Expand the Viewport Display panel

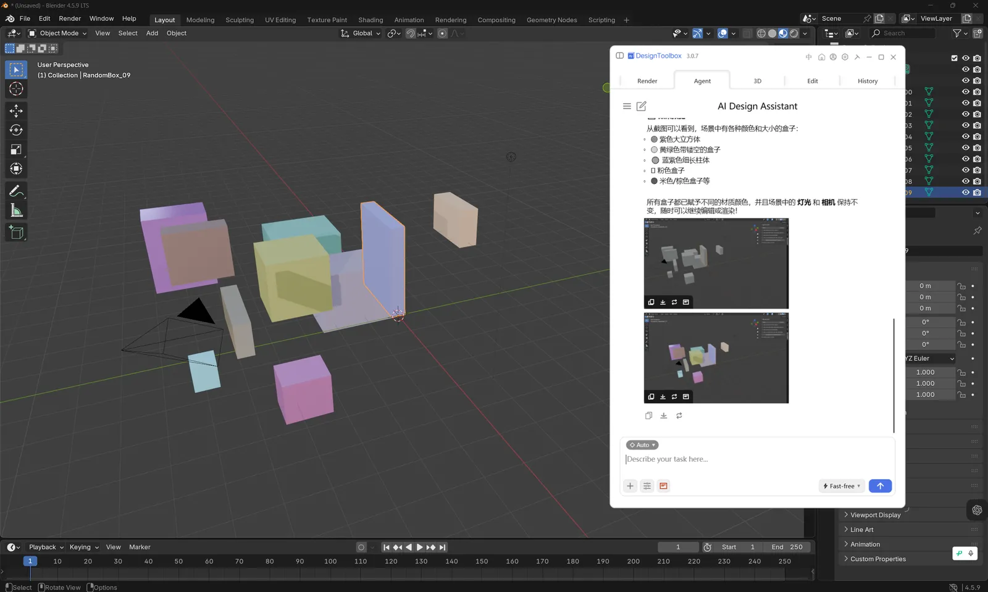click(876, 515)
